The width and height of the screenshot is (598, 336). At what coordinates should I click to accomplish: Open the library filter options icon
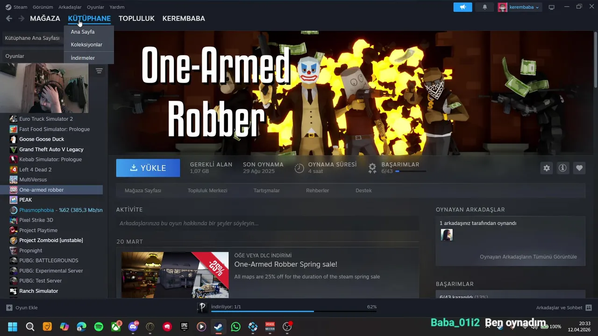[99, 71]
